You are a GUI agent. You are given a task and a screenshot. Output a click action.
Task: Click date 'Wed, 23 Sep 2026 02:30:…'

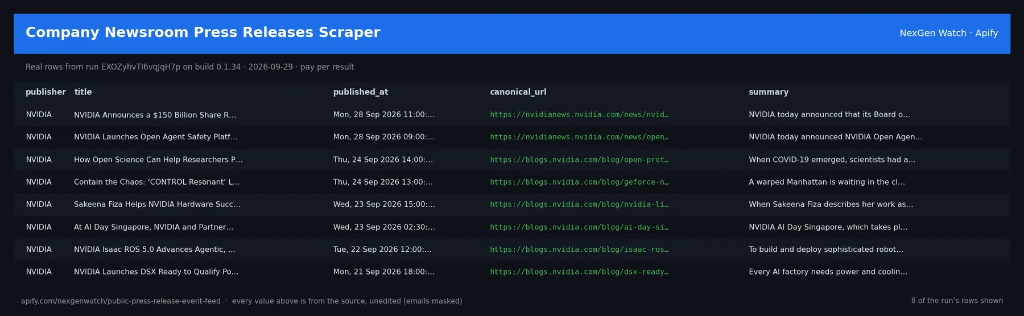384,227
